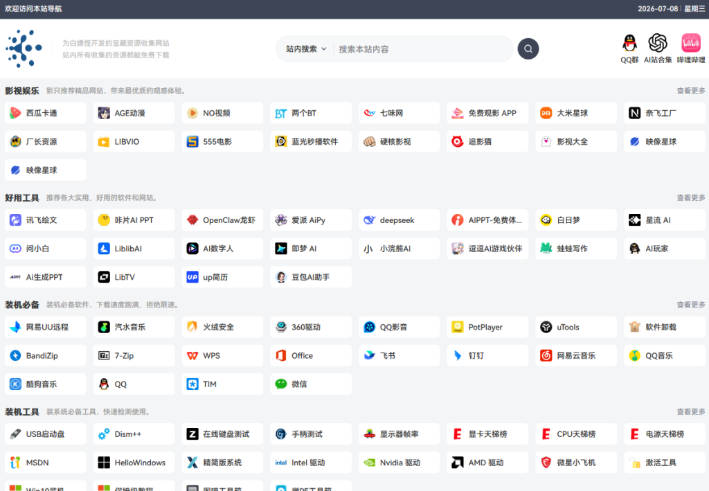The height and width of the screenshot is (491, 709).
Task: Open the WPS icon
Action: coord(192,356)
